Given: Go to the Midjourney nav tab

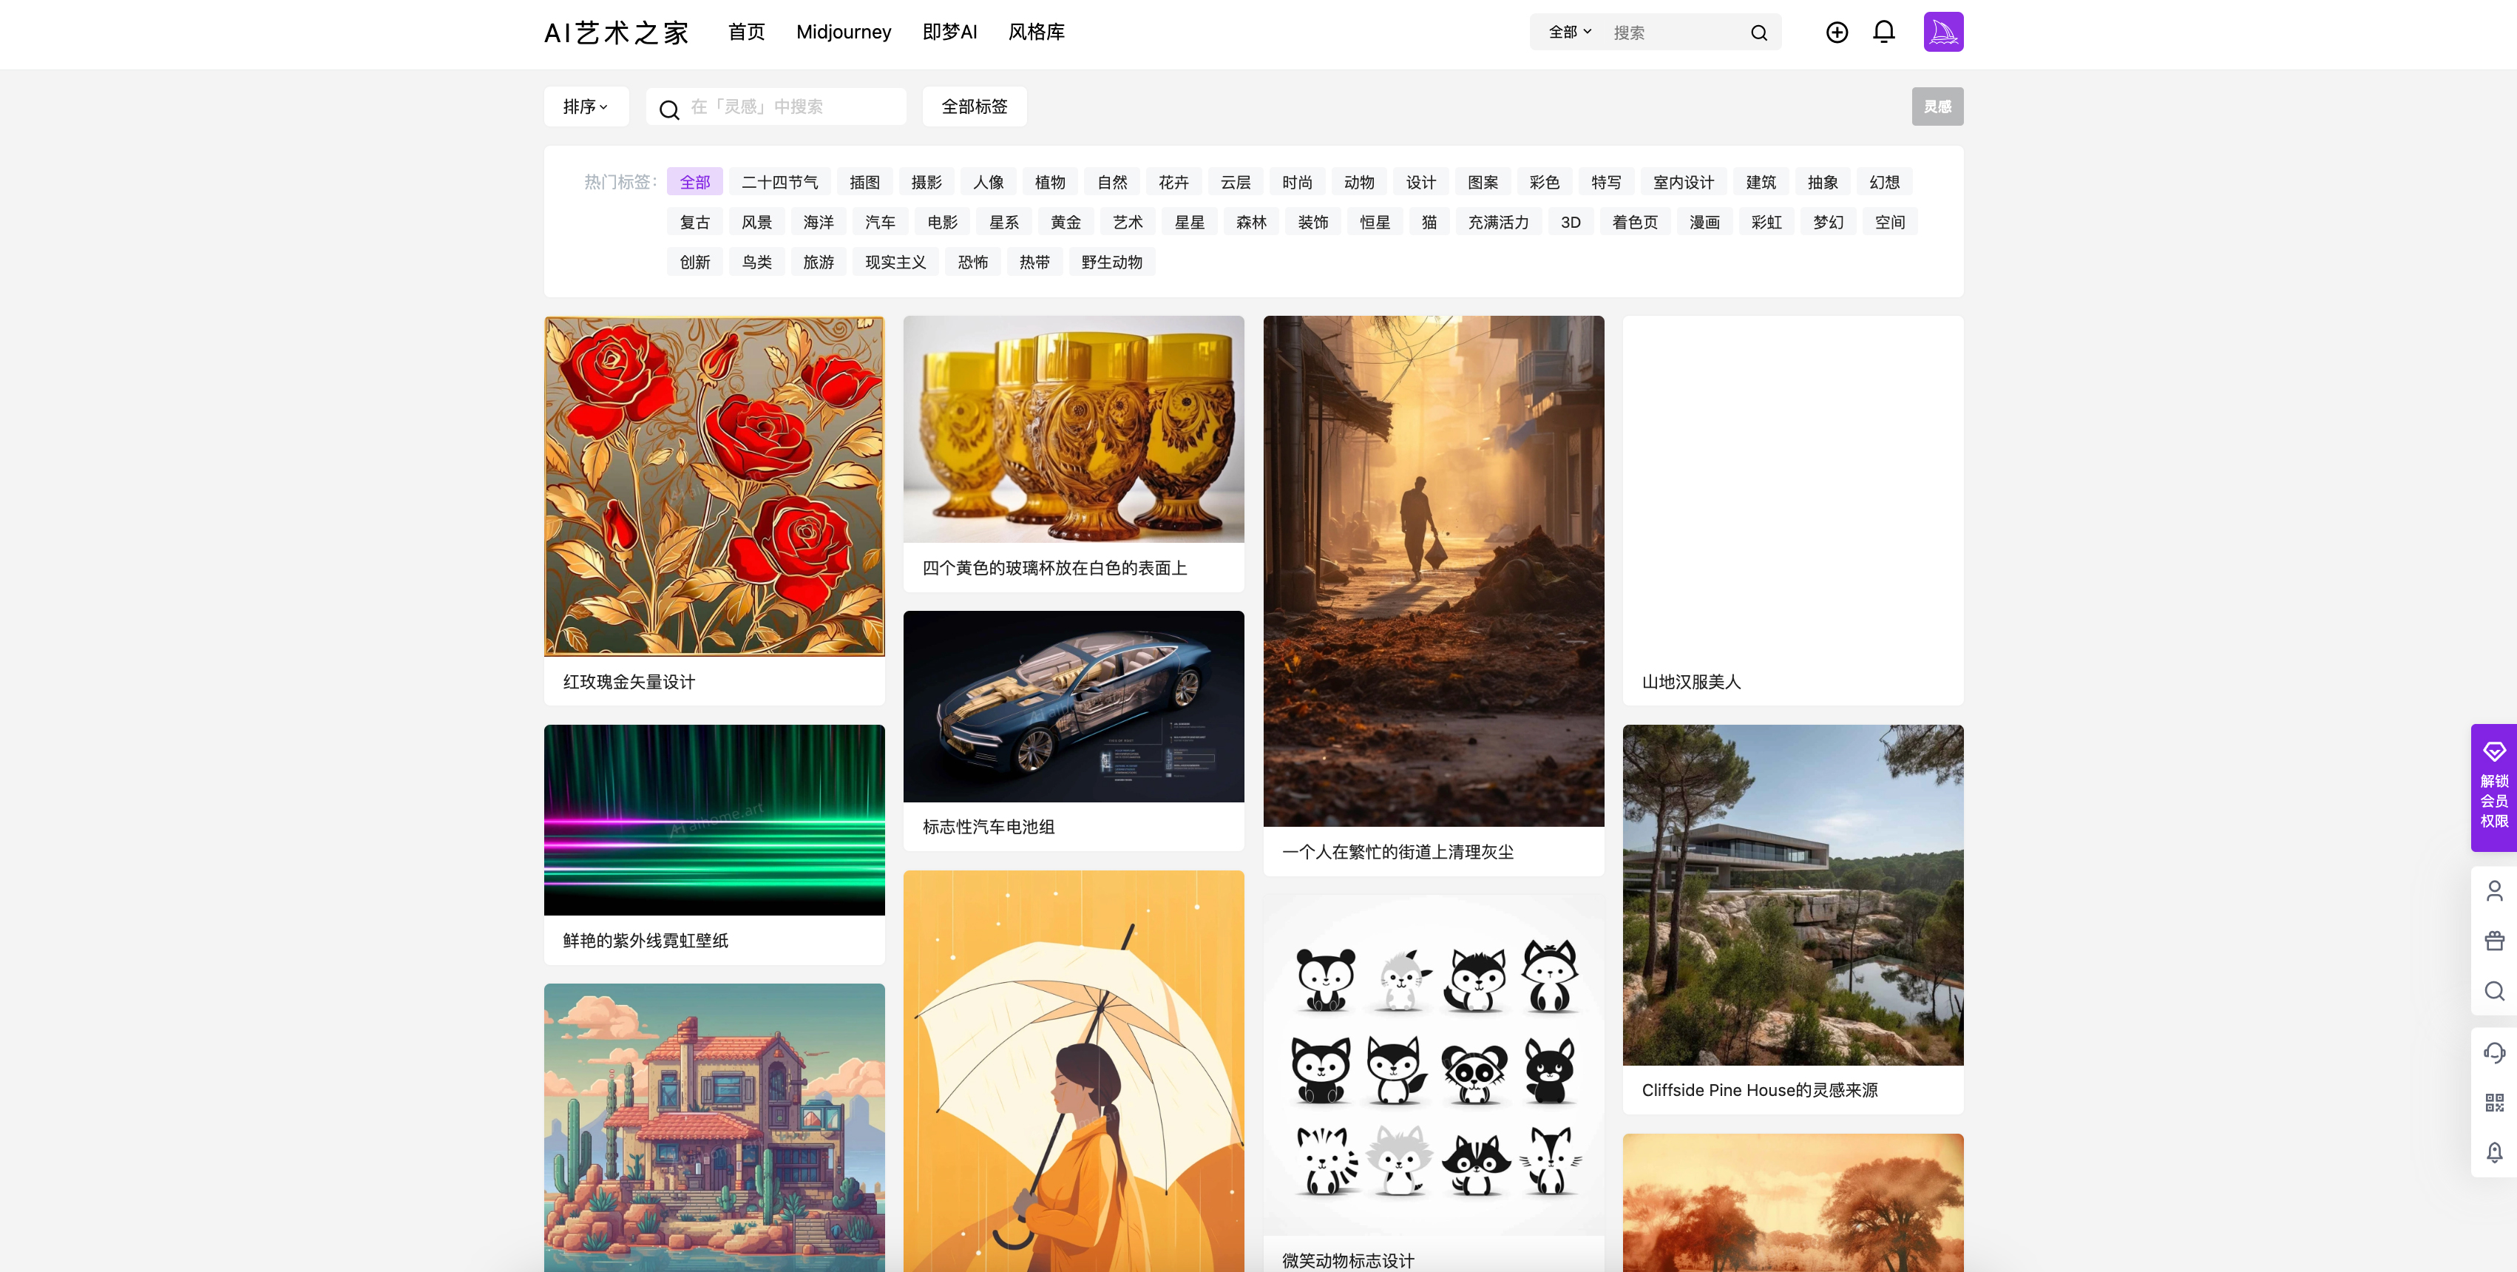Looking at the screenshot, I should click(843, 33).
